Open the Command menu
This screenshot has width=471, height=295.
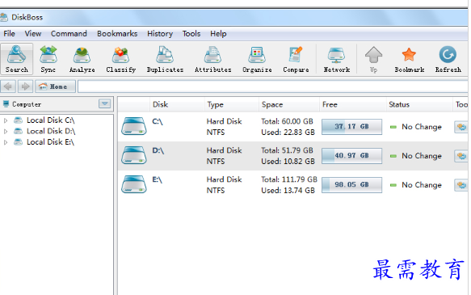tap(69, 34)
